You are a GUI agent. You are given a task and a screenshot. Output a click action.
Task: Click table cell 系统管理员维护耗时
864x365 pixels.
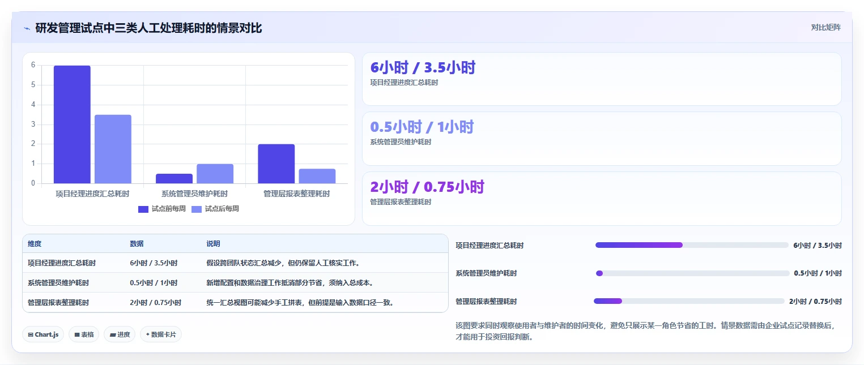pyautogui.click(x=58, y=283)
